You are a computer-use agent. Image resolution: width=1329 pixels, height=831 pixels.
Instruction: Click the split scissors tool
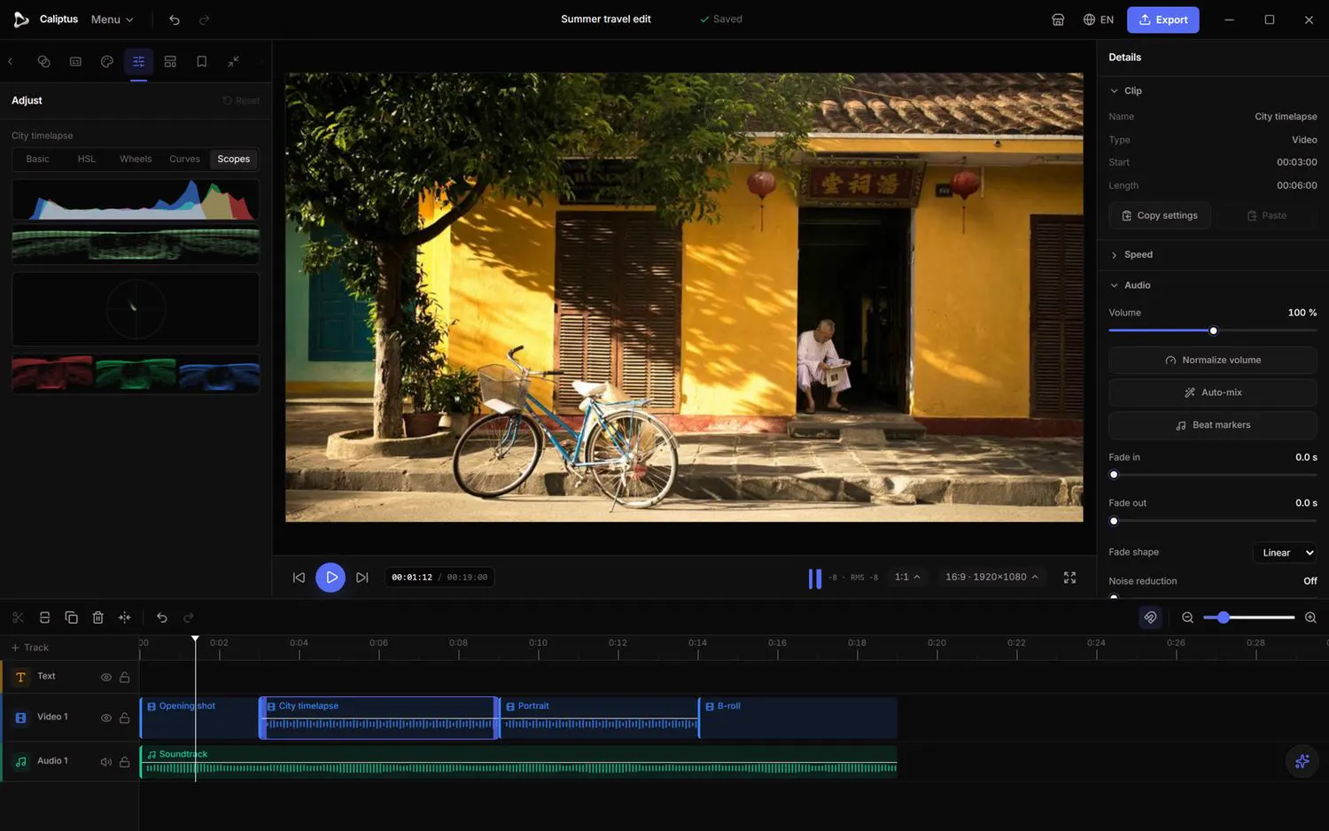(x=18, y=617)
